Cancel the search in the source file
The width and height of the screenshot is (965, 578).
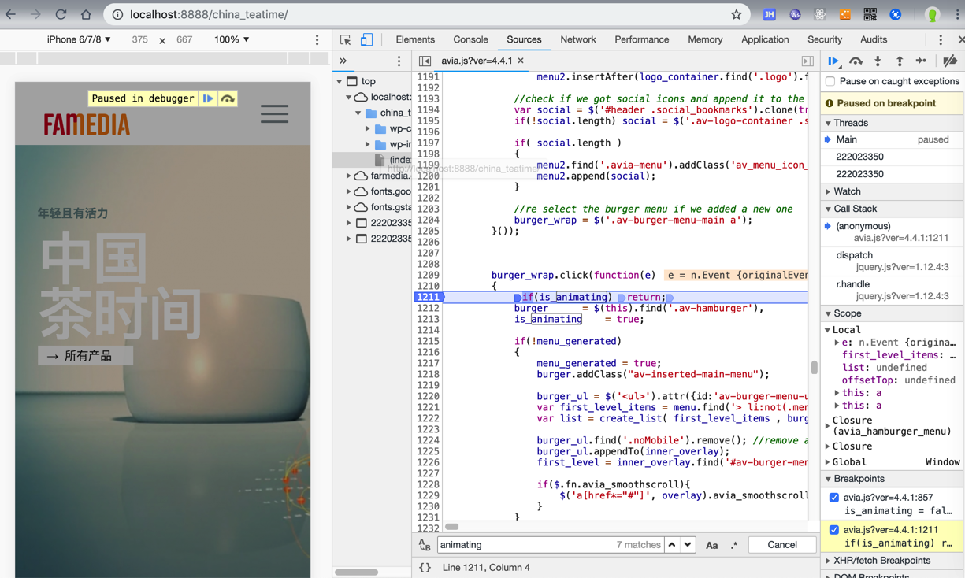click(781, 545)
